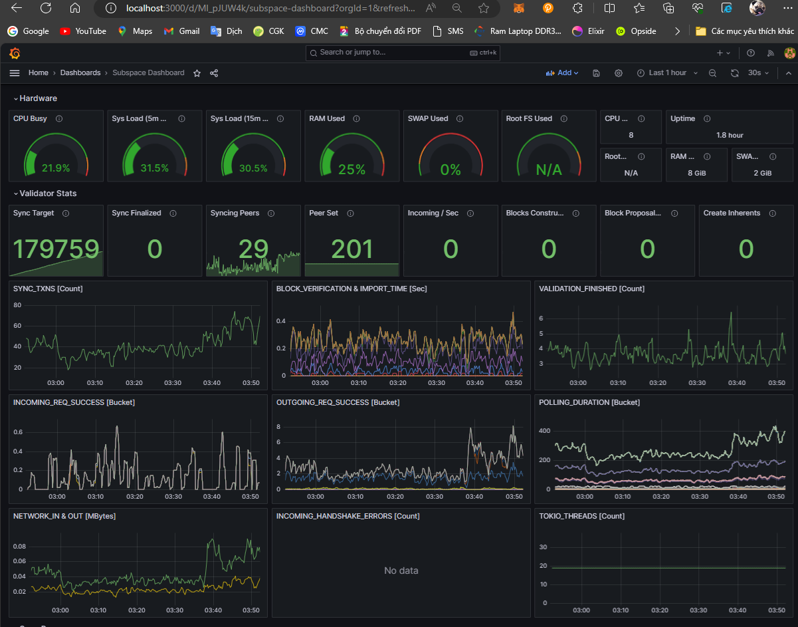Click the help question mark icon
This screenshot has width=798, height=627.
[x=751, y=53]
